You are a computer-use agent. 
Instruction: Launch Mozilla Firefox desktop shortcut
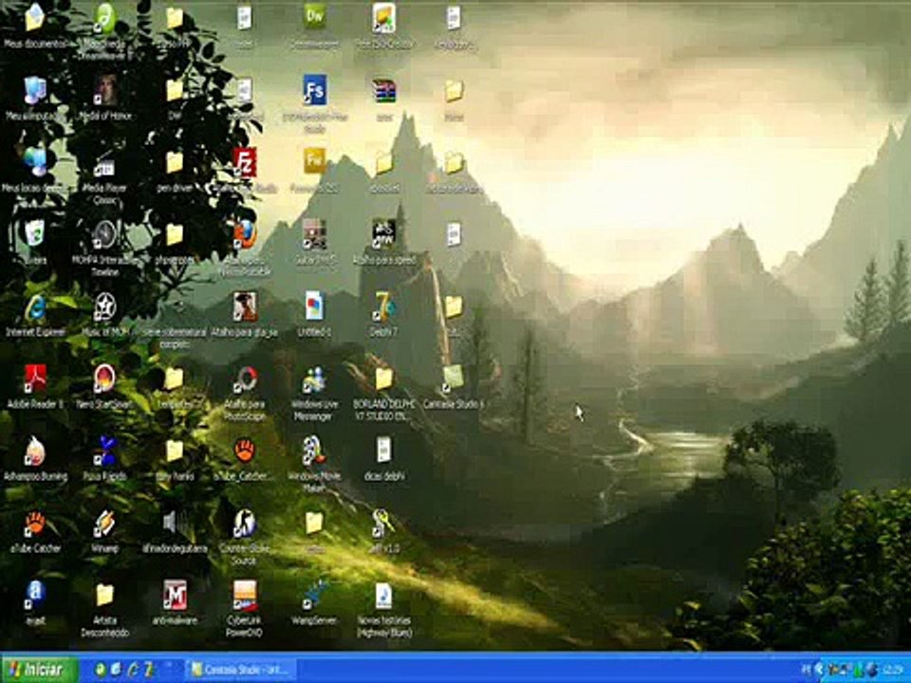(245, 233)
